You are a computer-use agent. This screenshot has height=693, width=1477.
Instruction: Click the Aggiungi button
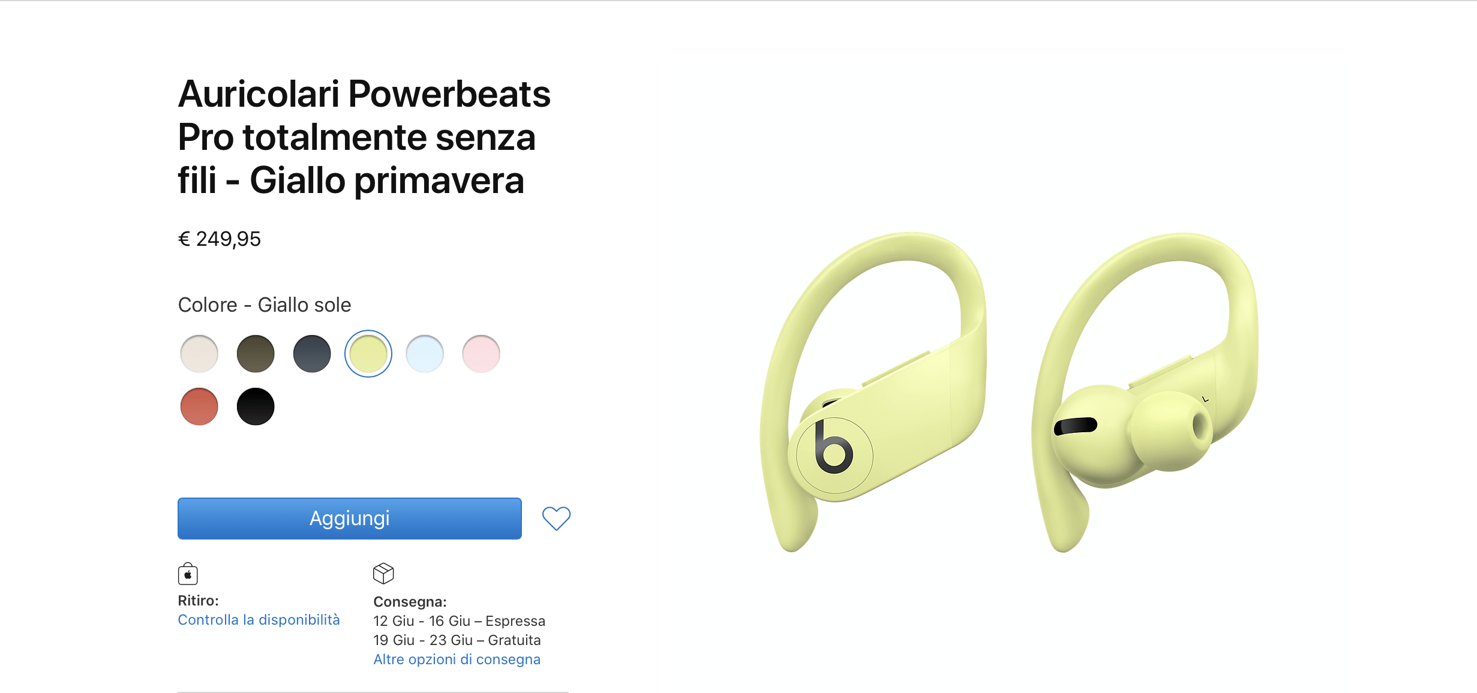click(350, 519)
